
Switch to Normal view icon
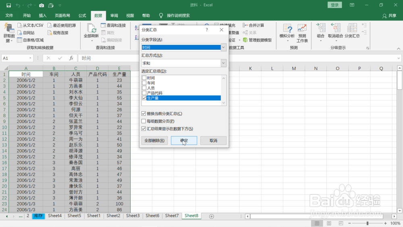317,223
